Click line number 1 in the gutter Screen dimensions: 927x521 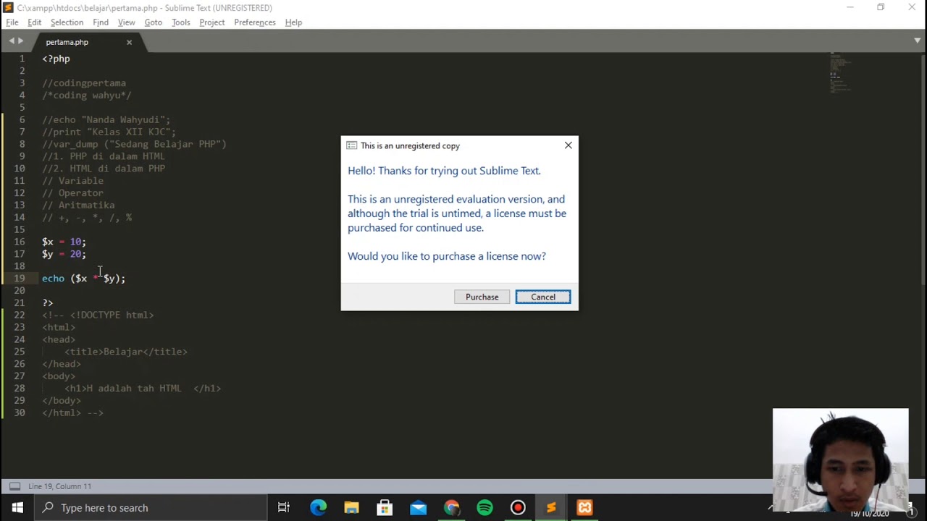click(x=22, y=59)
